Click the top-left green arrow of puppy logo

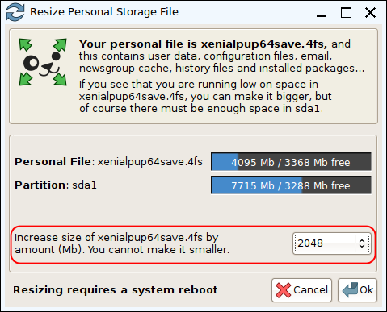(26, 44)
